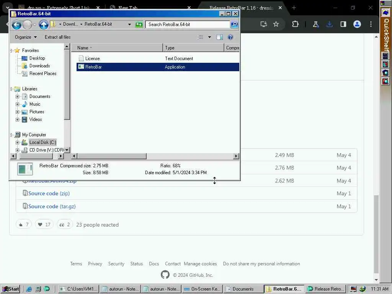Open the Privacy footer link
The height and width of the screenshot is (294, 392).
point(95,264)
